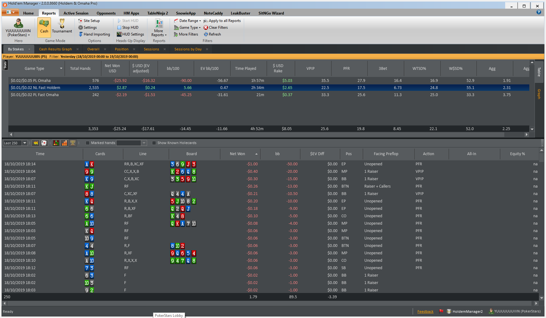Image resolution: width=546 pixels, height=318 pixels.
Task: Select the 18/10/2019 18:14 hand row
Action: pos(270,164)
